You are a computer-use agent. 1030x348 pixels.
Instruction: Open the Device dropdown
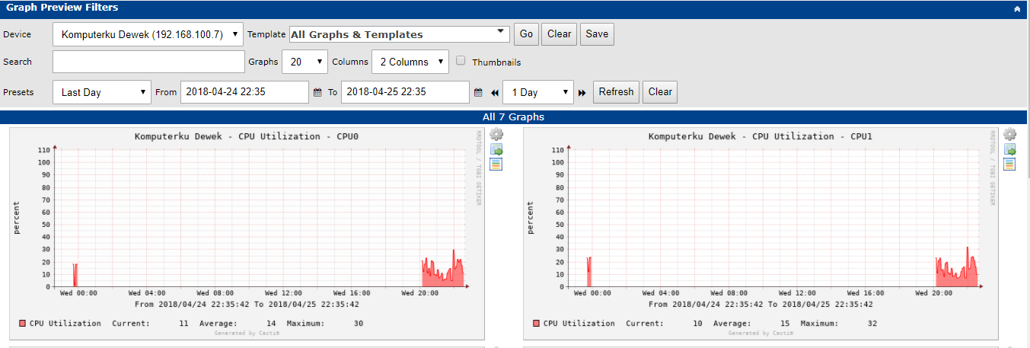pyautogui.click(x=148, y=34)
